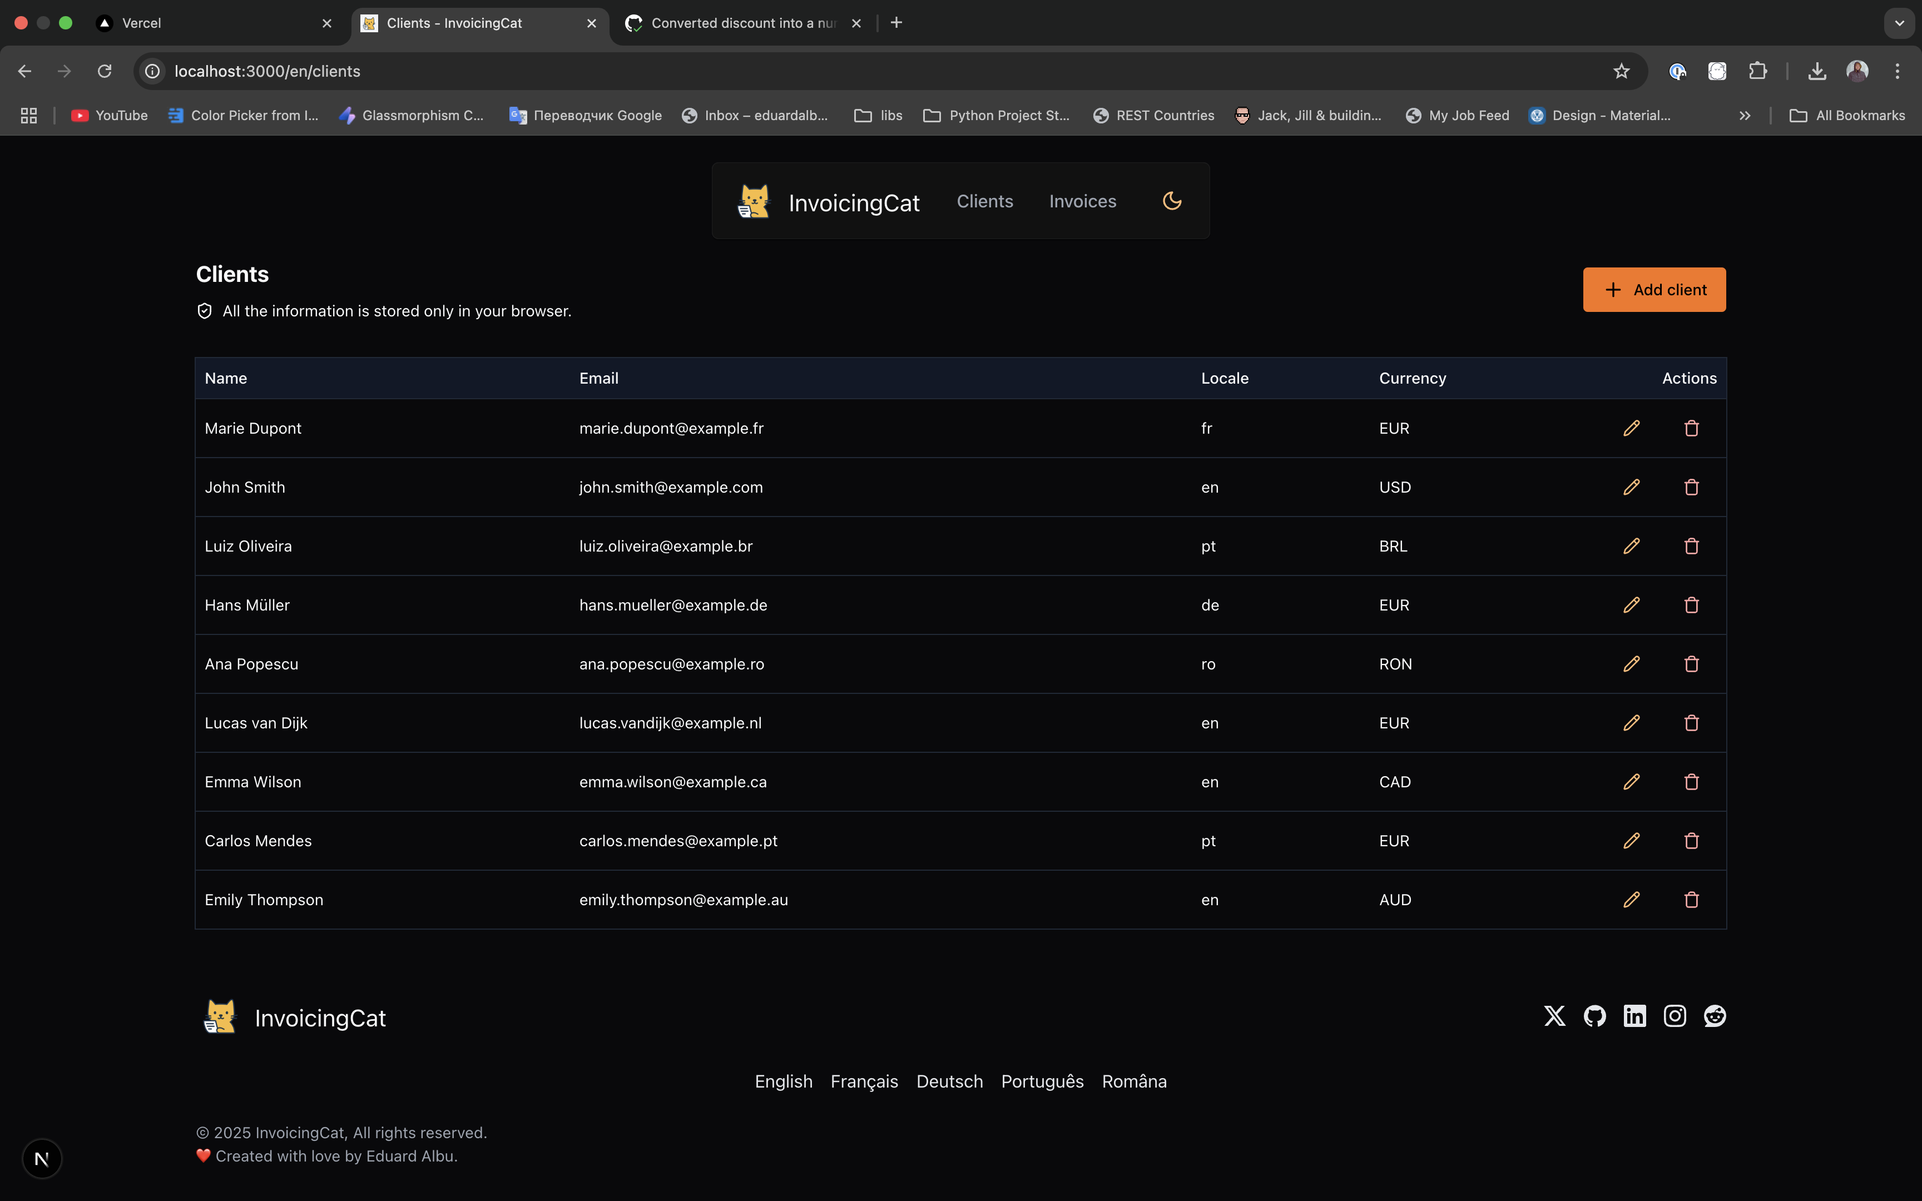Image resolution: width=1922 pixels, height=1201 pixels.
Task: Edit the Emma Wilson client
Action: click(1631, 782)
